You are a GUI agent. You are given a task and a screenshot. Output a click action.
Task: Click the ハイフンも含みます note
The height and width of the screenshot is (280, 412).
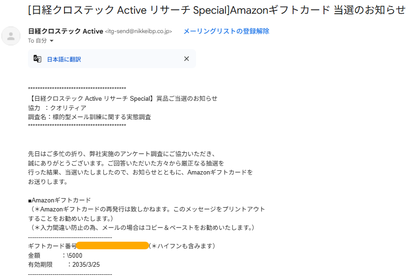[x=182, y=246]
